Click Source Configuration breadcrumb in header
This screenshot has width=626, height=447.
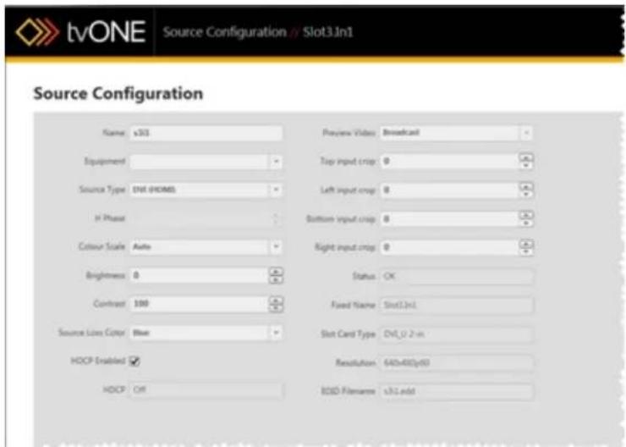click(225, 32)
